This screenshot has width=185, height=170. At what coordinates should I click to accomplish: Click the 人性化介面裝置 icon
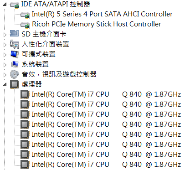point(15,44)
